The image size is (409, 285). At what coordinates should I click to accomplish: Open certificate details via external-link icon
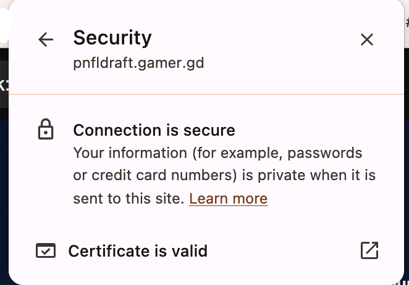369,250
